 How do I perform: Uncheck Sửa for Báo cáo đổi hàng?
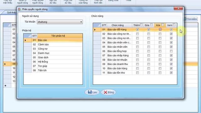tap(149, 30)
